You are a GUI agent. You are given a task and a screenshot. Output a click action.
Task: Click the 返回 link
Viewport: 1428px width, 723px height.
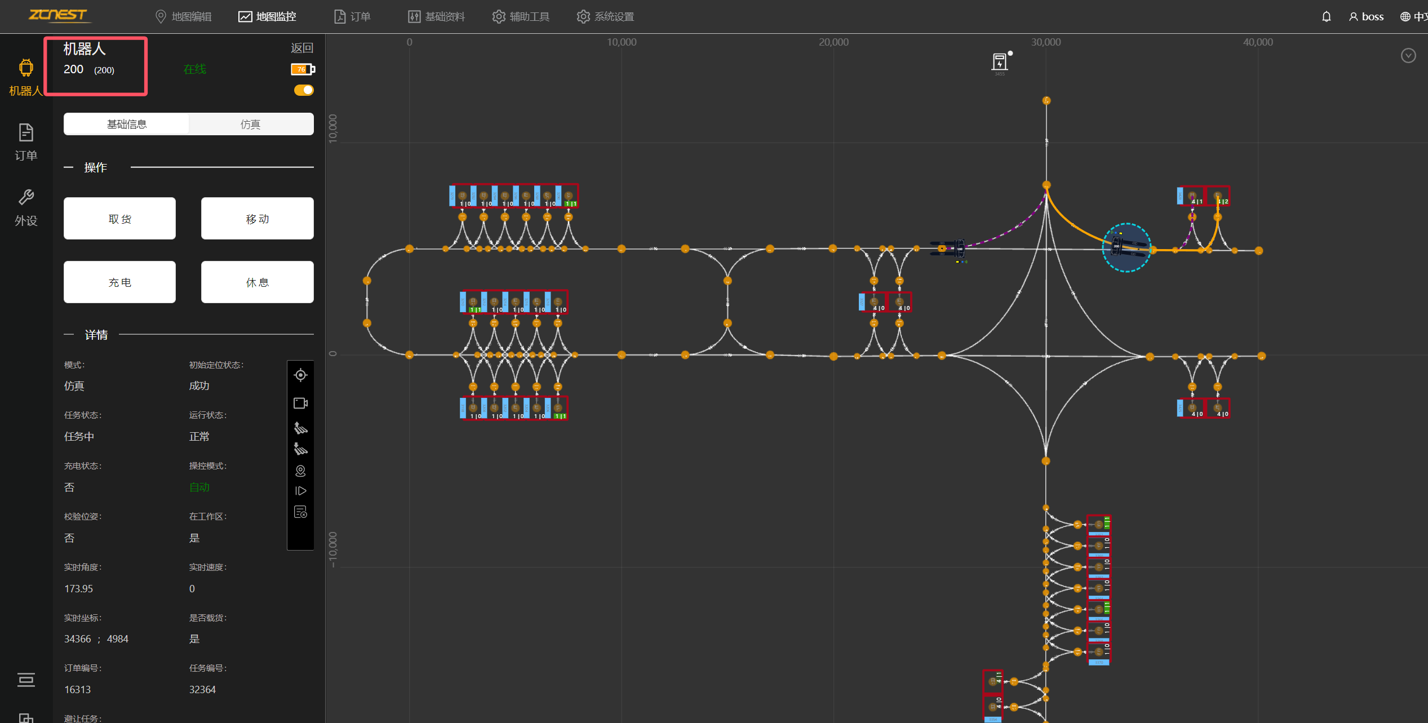pyautogui.click(x=302, y=48)
